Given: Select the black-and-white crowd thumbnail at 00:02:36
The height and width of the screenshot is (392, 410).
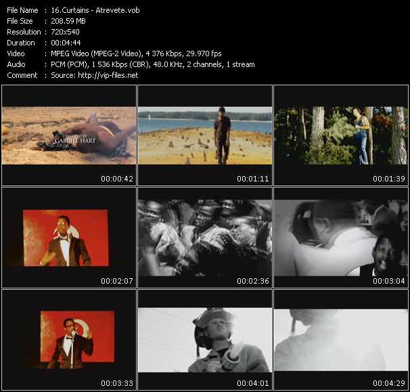Looking at the screenshot, I should (x=205, y=238).
